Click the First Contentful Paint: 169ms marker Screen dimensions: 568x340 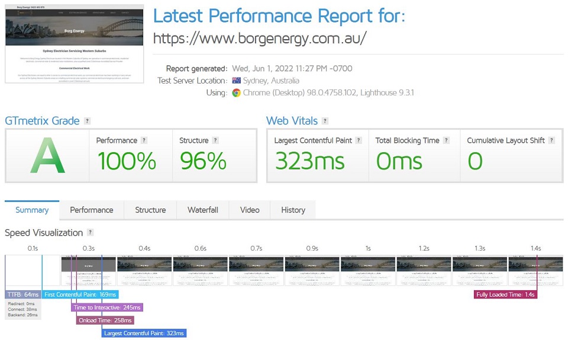pyautogui.click(x=80, y=294)
